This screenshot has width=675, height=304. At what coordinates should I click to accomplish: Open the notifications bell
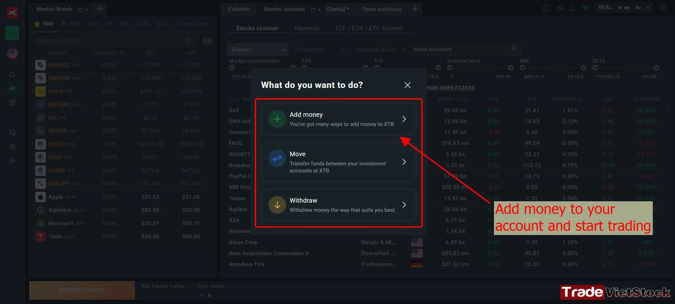[x=572, y=8]
